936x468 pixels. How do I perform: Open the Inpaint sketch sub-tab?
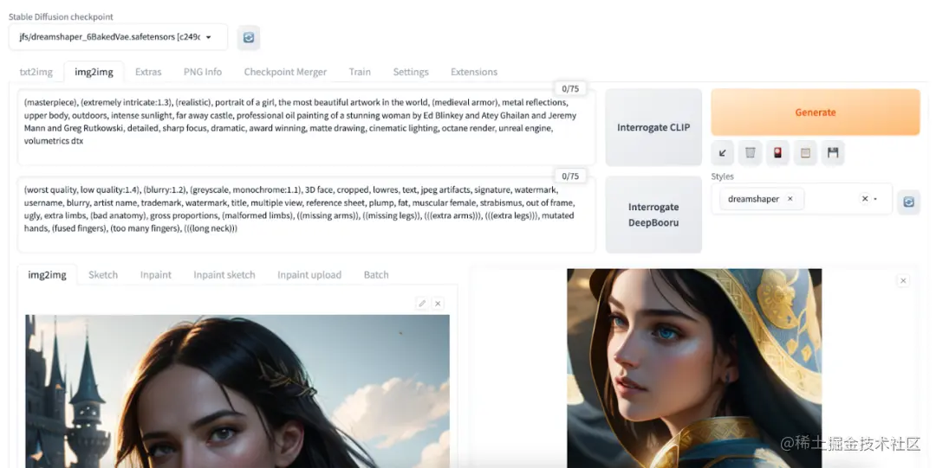coord(224,275)
